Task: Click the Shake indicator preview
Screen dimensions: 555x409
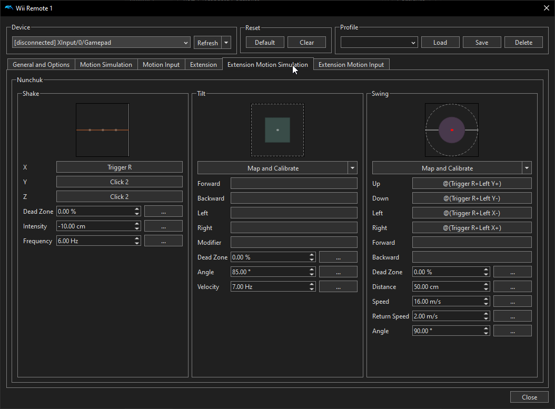Action: tap(103, 130)
